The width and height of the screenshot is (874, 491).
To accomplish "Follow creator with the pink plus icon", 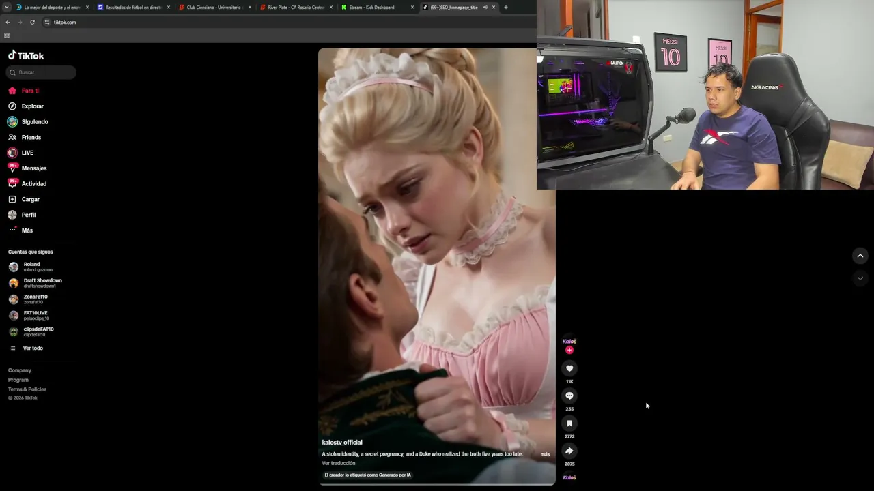I will (569, 350).
